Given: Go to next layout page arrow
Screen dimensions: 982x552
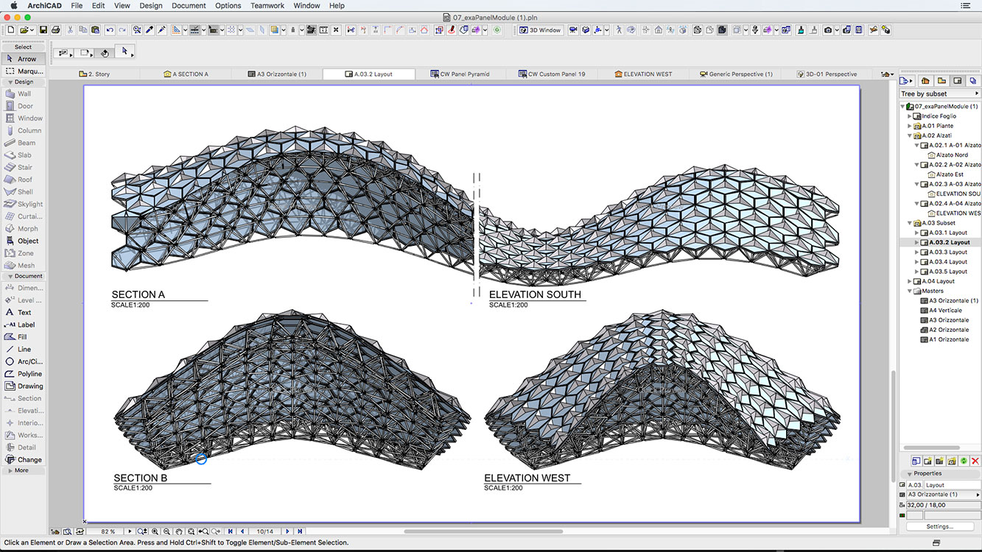Looking at the screenshot, I should [287, 531].
